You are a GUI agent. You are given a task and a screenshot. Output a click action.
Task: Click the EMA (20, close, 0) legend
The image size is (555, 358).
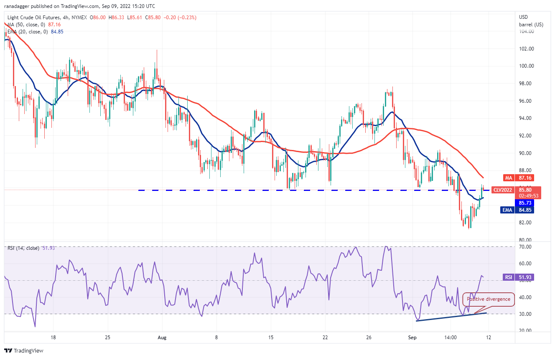pyautogui.click(x=28, y=32)
